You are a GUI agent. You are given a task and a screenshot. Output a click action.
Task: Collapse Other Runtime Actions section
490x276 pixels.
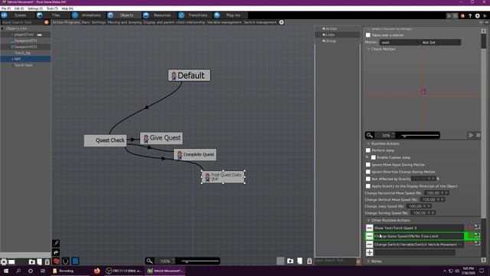[368, 220]
